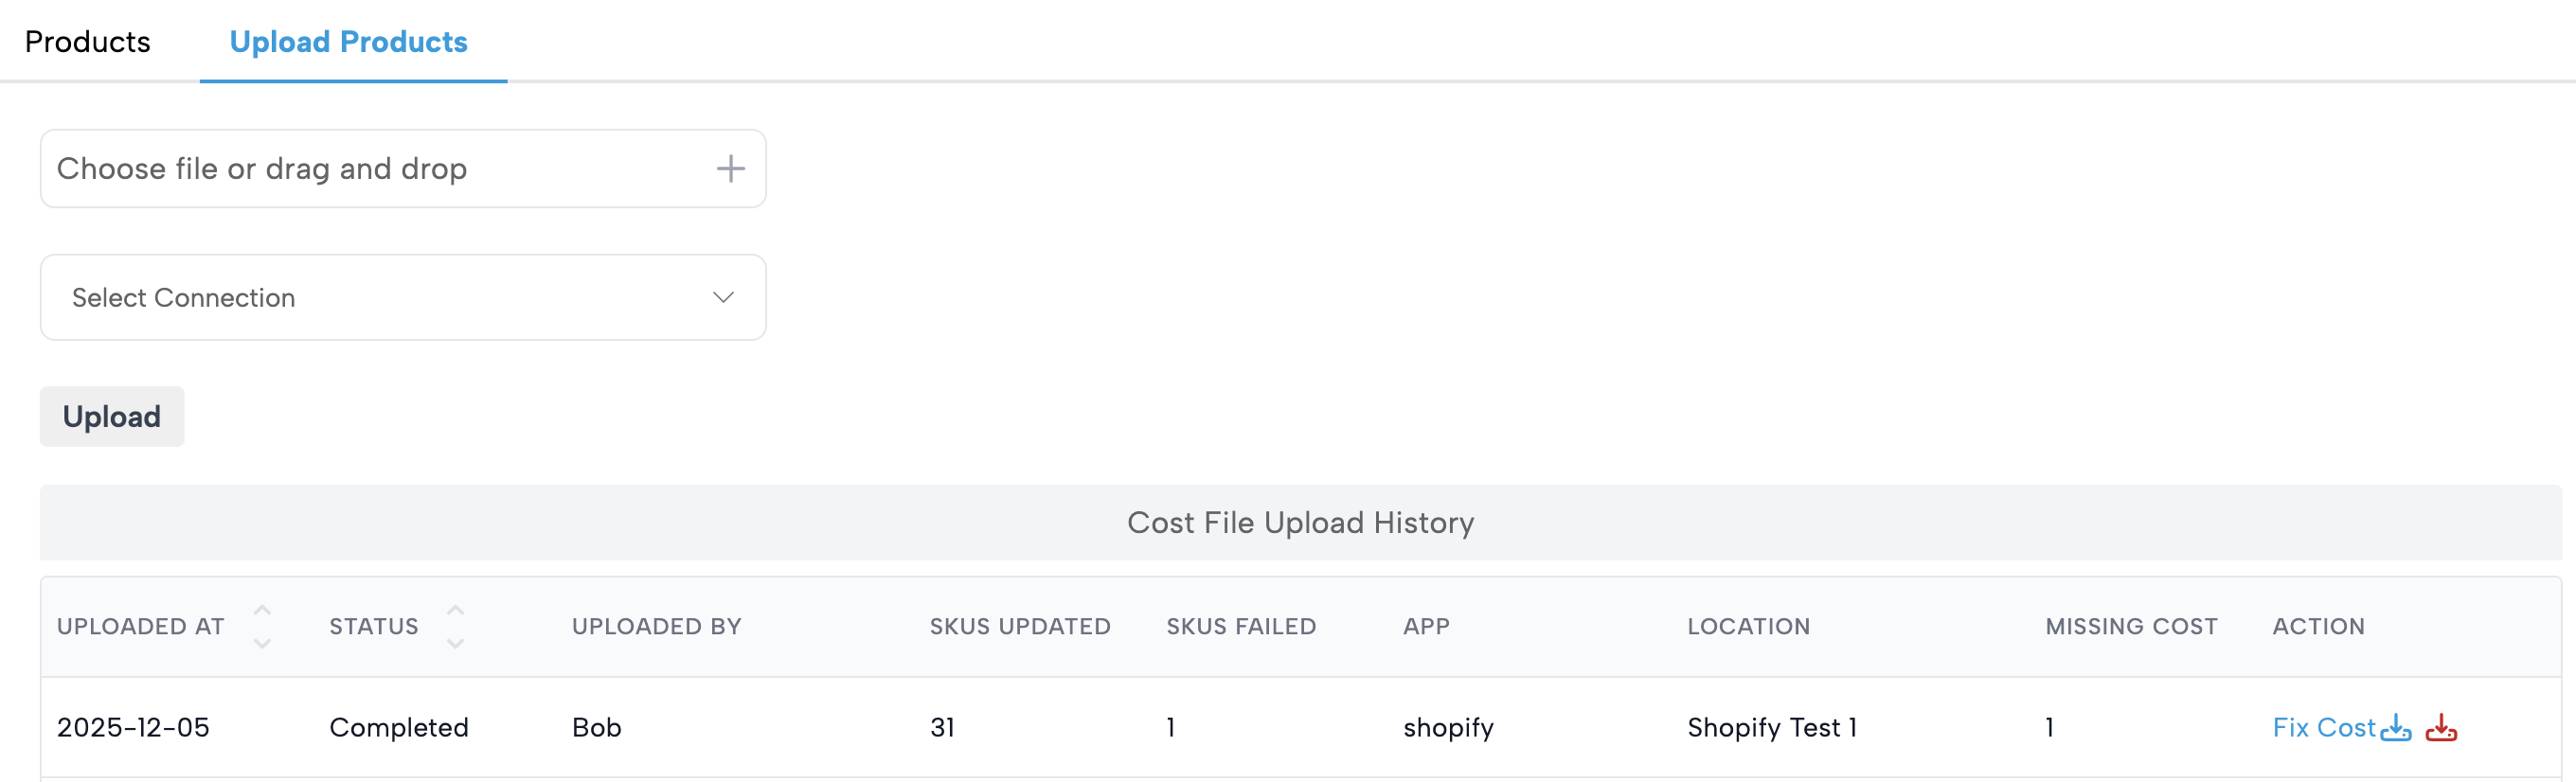The width and height of the screenshot is (2576, 782).
Task: Sort Uploaded At descending with down arrow
Action: coord(262,643)
